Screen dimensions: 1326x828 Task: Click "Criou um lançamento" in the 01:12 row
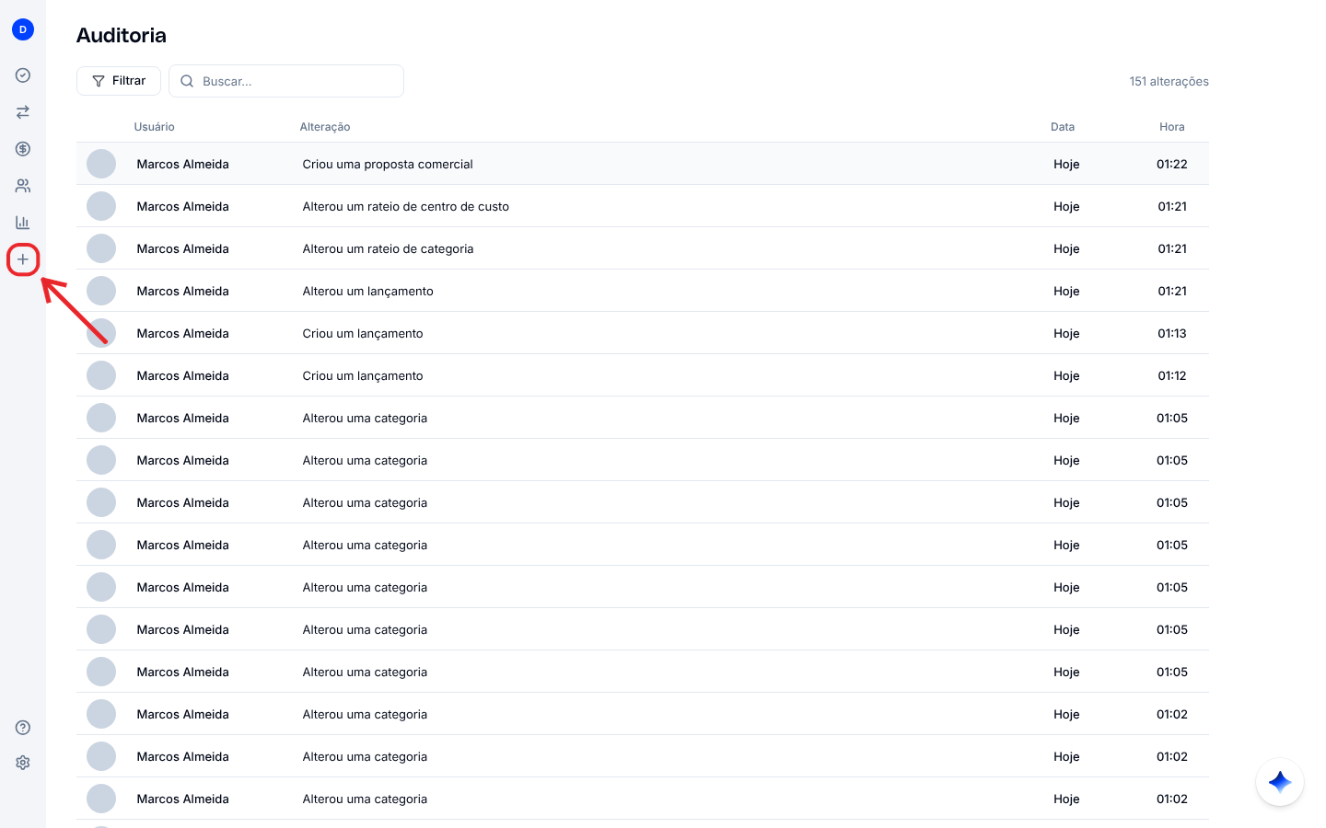(x=363, y=375)
